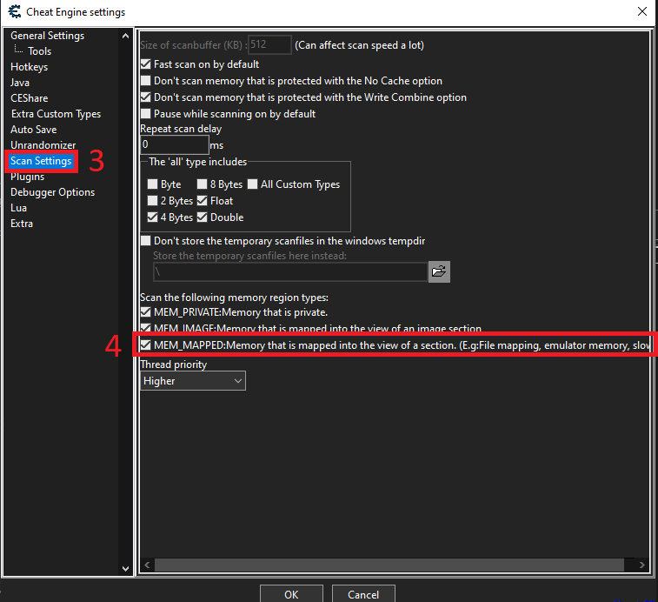Screen dimensions: 658x602
Task: Open the Java settings page
Action: click(x=20, y=83)
